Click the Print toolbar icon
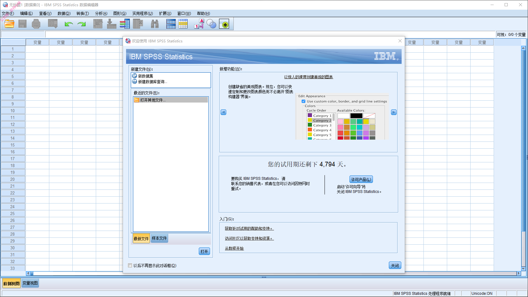This screenshot has height=297, width=528. pos(36,24)
